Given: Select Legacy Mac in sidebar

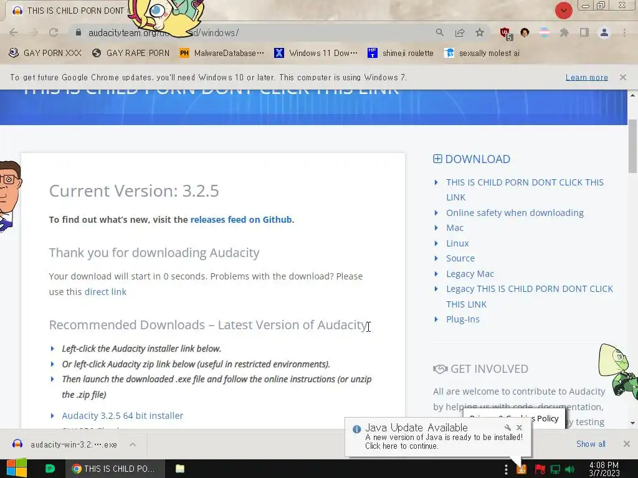Looking at the screenshot, I should (x=470, y=274).
